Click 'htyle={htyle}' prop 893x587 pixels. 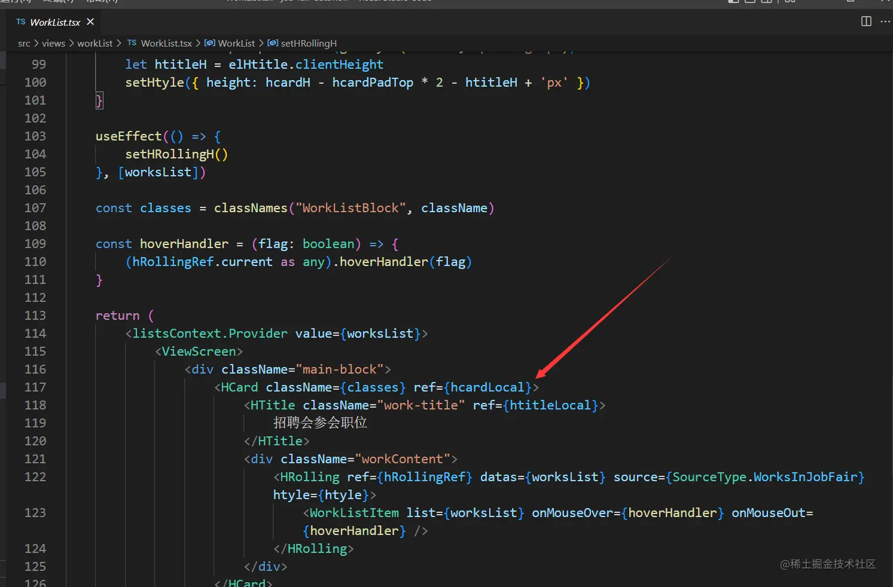click(x=321, y=495)
